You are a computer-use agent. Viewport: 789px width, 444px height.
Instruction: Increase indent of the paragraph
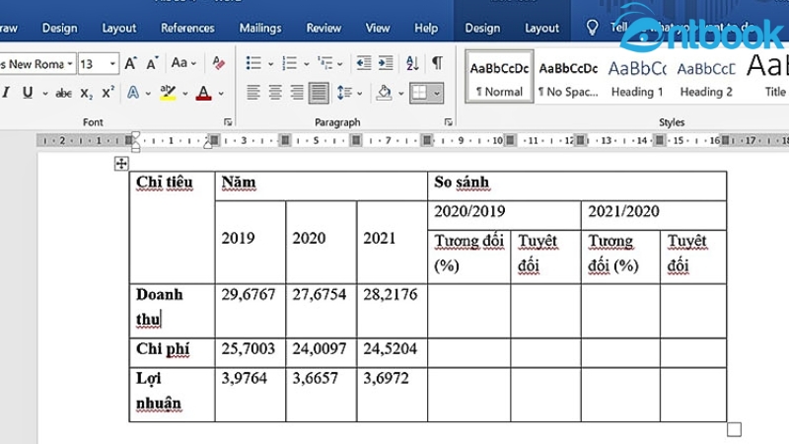click(387, 63)
